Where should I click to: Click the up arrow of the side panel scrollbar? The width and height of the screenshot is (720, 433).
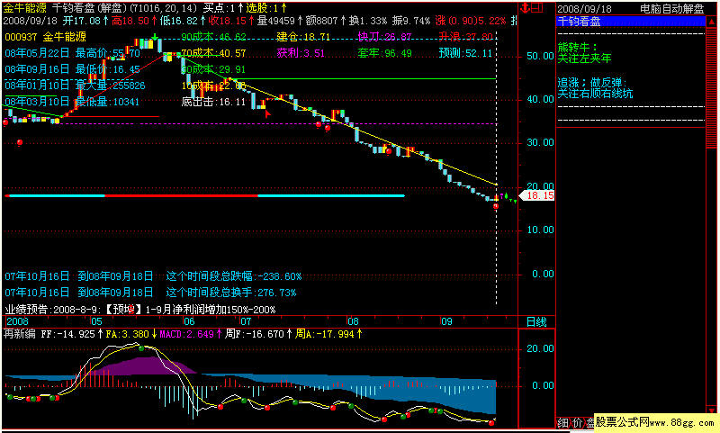(x=712, y=22)
